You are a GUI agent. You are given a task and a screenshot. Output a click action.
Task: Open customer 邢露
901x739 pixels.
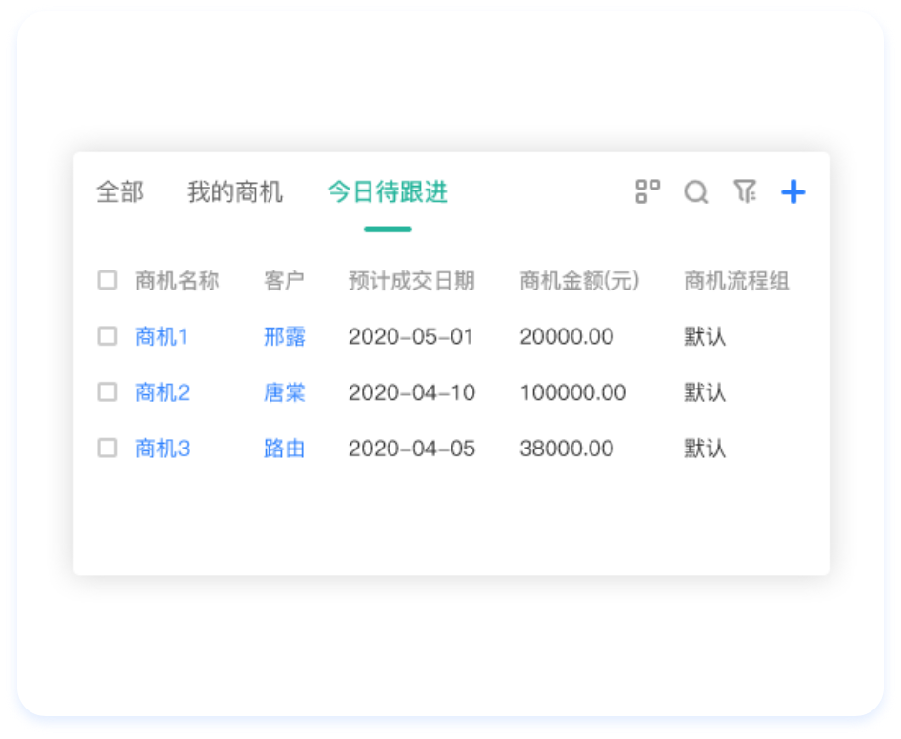(284, 336)
